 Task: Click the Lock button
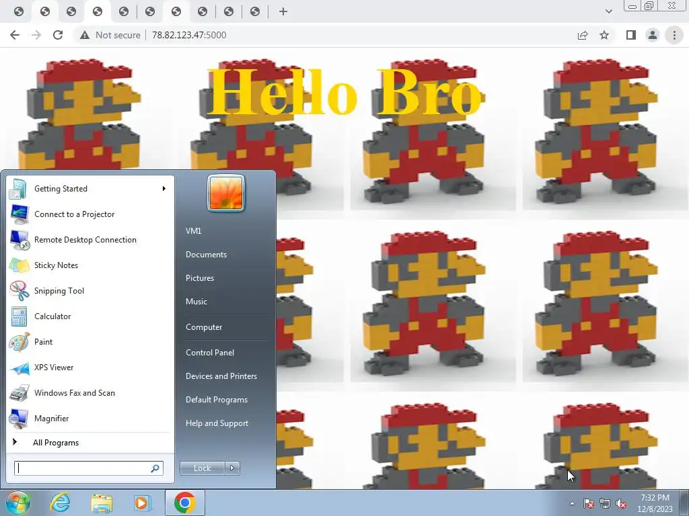pyautogui.click(x=202, y=468)
